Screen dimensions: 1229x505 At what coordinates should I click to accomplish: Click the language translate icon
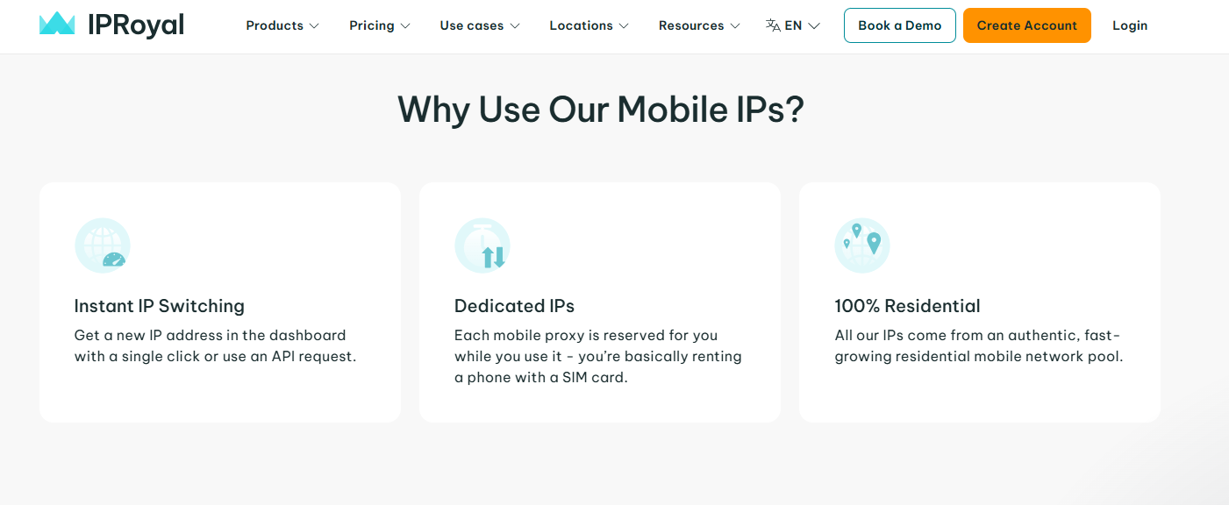[773, 25]
